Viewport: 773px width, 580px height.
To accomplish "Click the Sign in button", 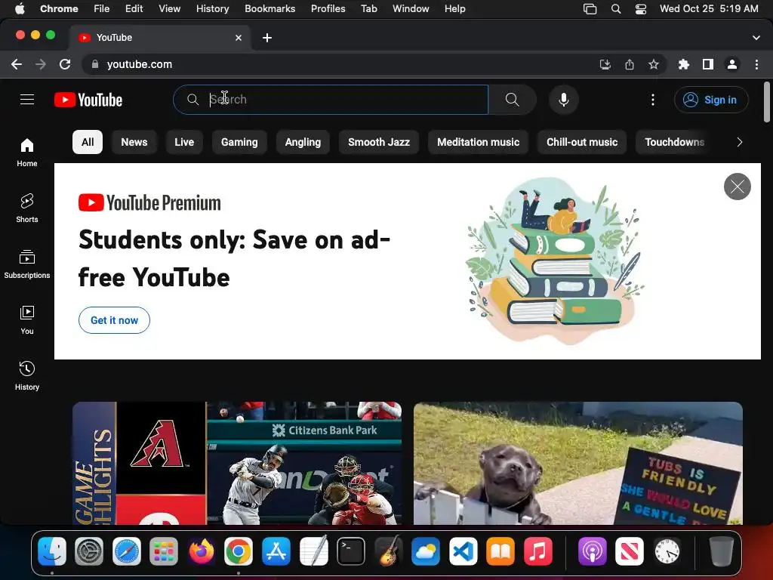I will (x=711, y=100).
